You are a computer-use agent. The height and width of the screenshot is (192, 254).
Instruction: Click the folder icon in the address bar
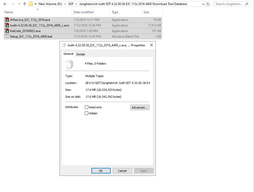point(31,4)
